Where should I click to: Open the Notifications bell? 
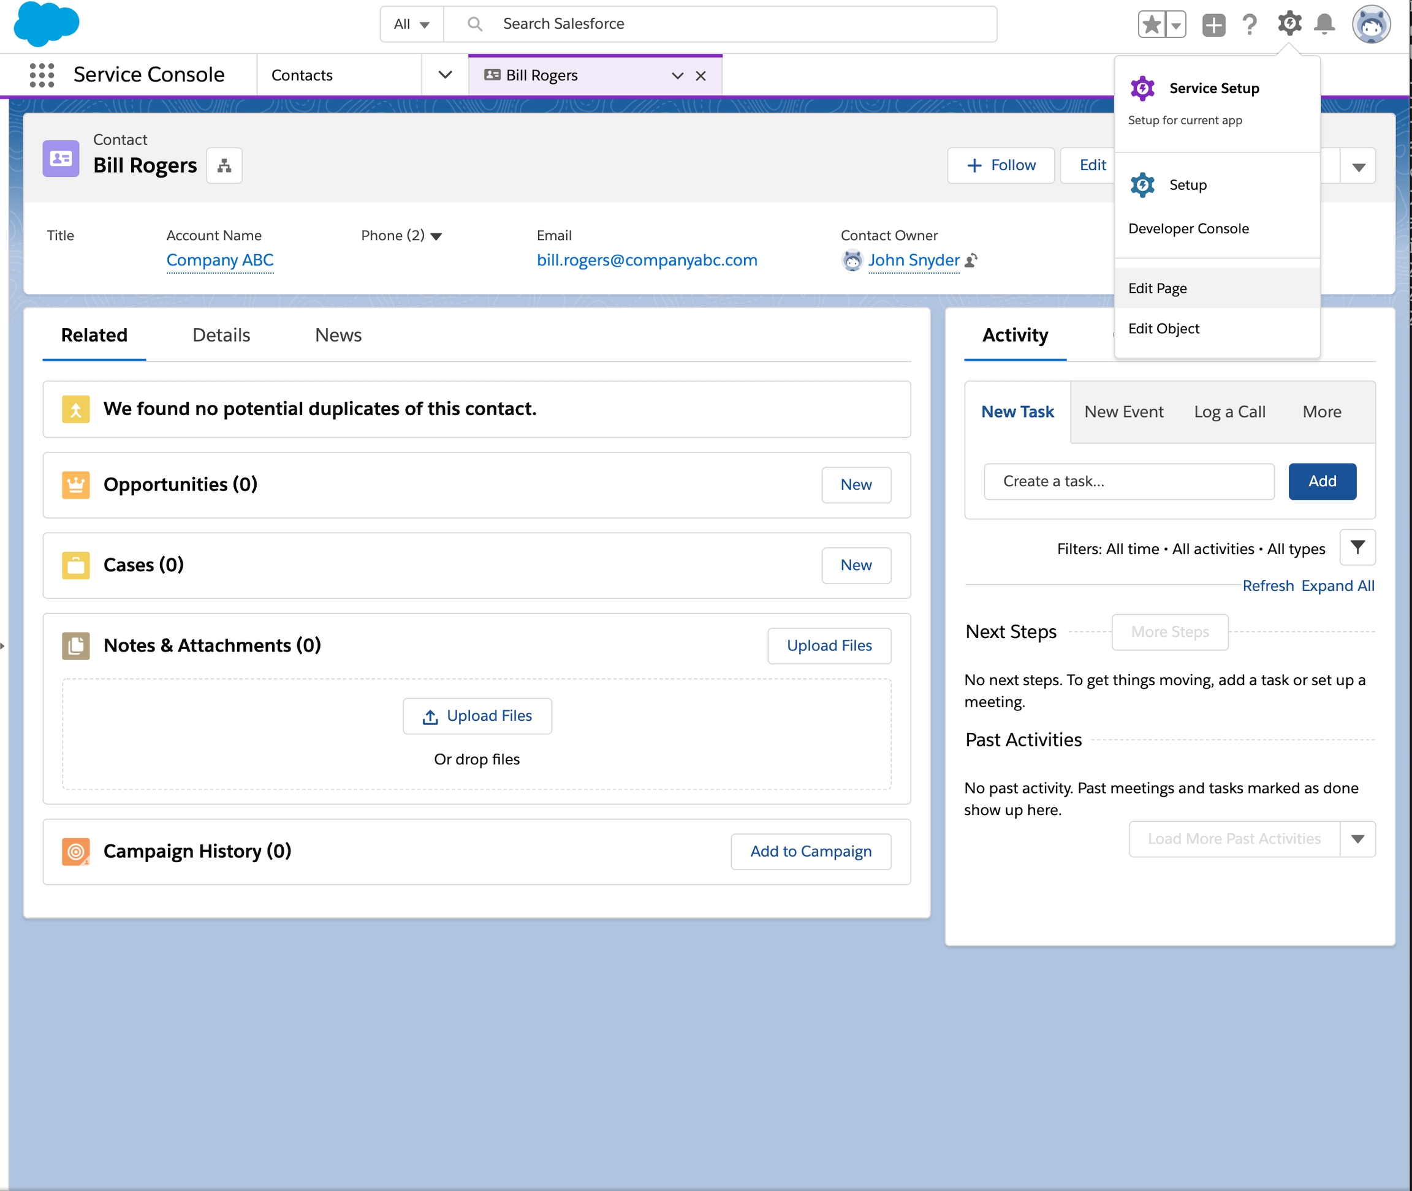click(1324, 25)
